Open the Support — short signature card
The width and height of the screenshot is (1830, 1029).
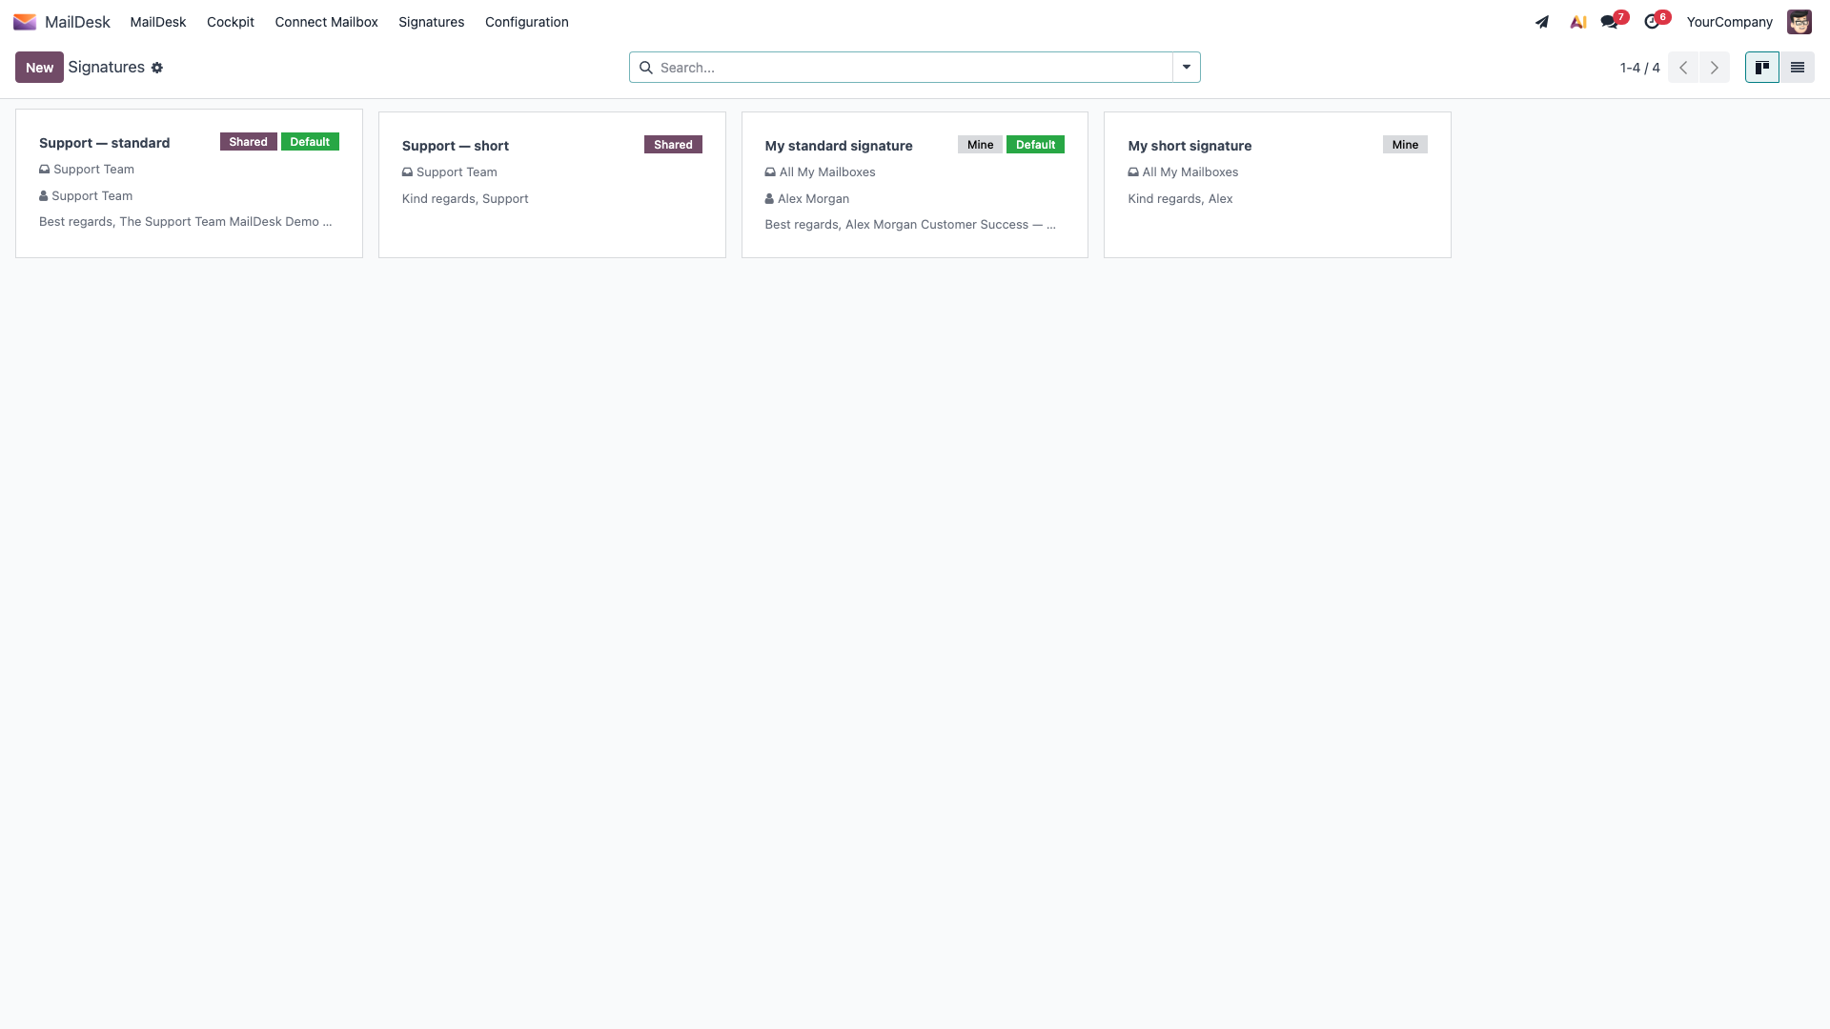pos(552,185)
